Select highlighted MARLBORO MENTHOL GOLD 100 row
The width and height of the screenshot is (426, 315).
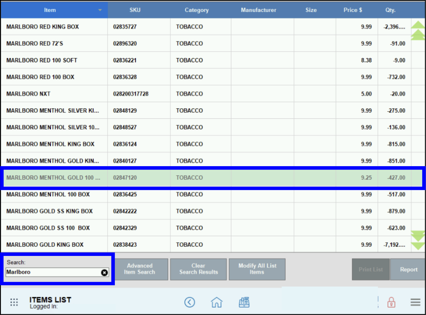pos(213,178)
